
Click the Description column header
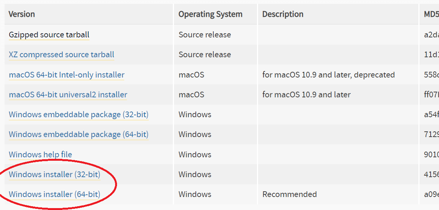tap(283, 14)
